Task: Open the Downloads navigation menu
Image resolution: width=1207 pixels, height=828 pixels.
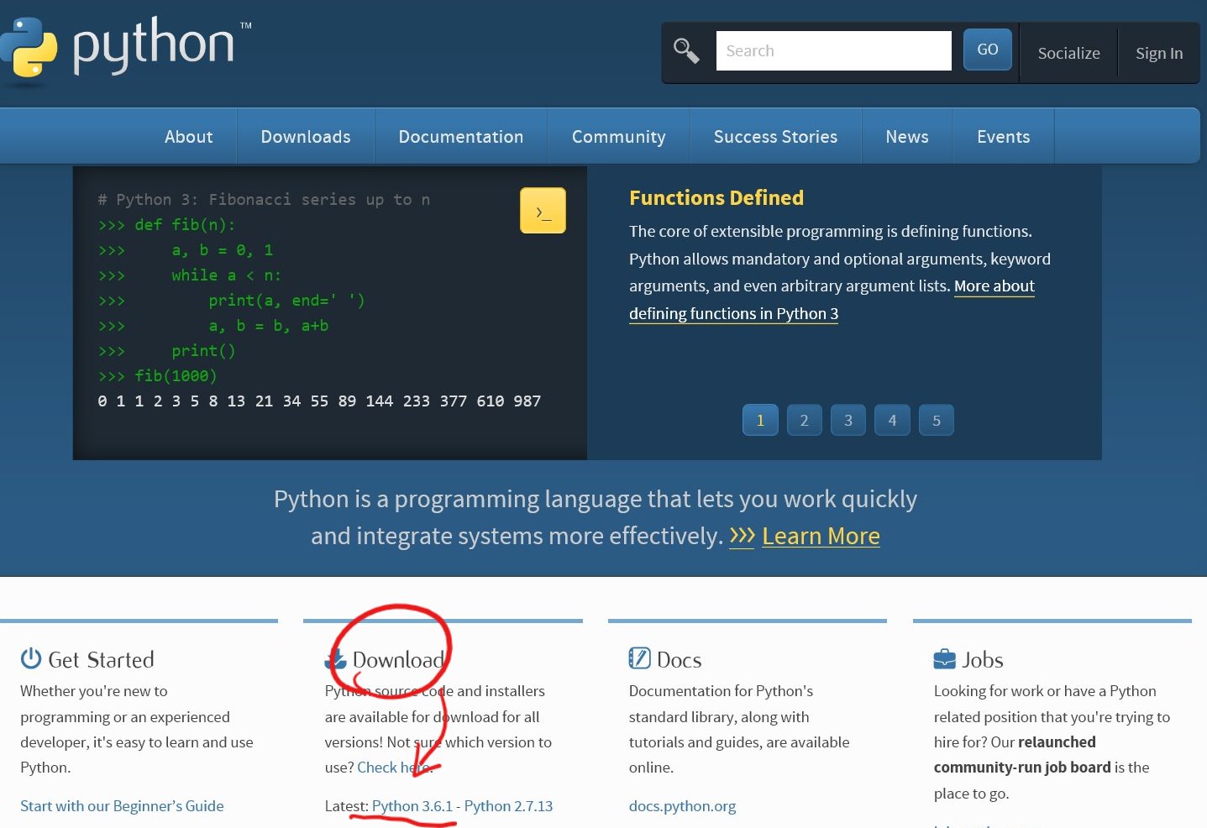Action: pyautogui.click(x=306, y=137)
